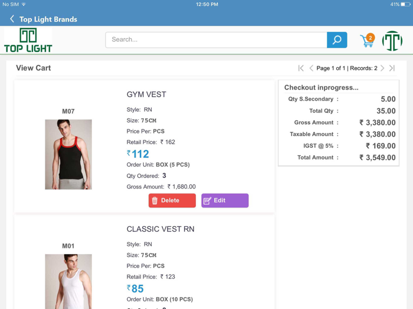
Task: Edit the Gym Vest cart item
Action: tap(225, 201)
